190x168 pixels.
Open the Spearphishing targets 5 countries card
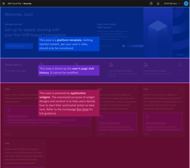tap(157, 72)
